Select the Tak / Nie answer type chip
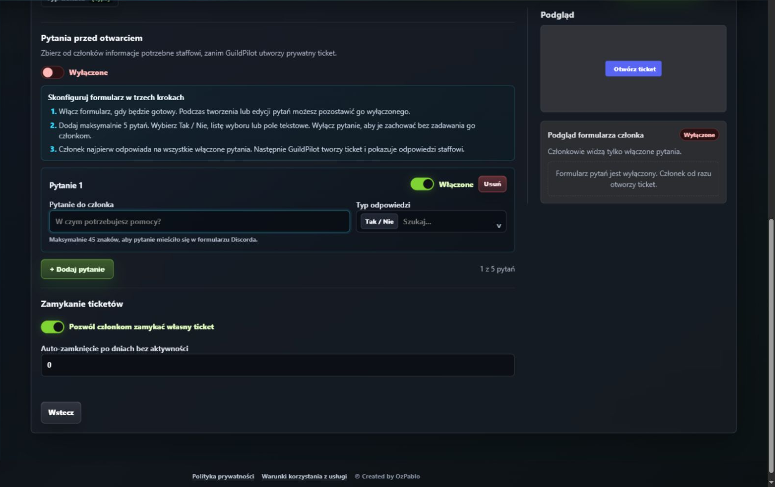 [379, 221]
